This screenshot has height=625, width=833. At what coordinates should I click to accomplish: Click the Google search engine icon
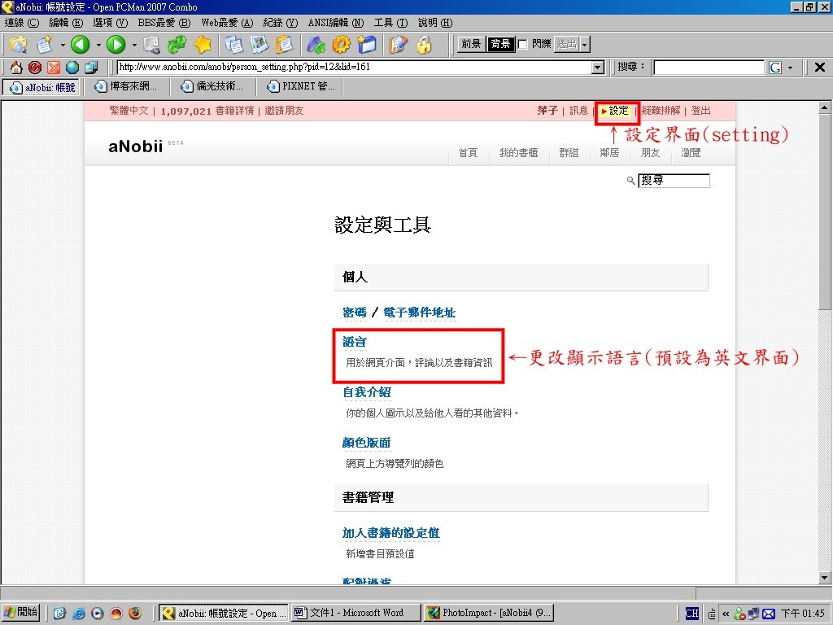pos(775,67)
